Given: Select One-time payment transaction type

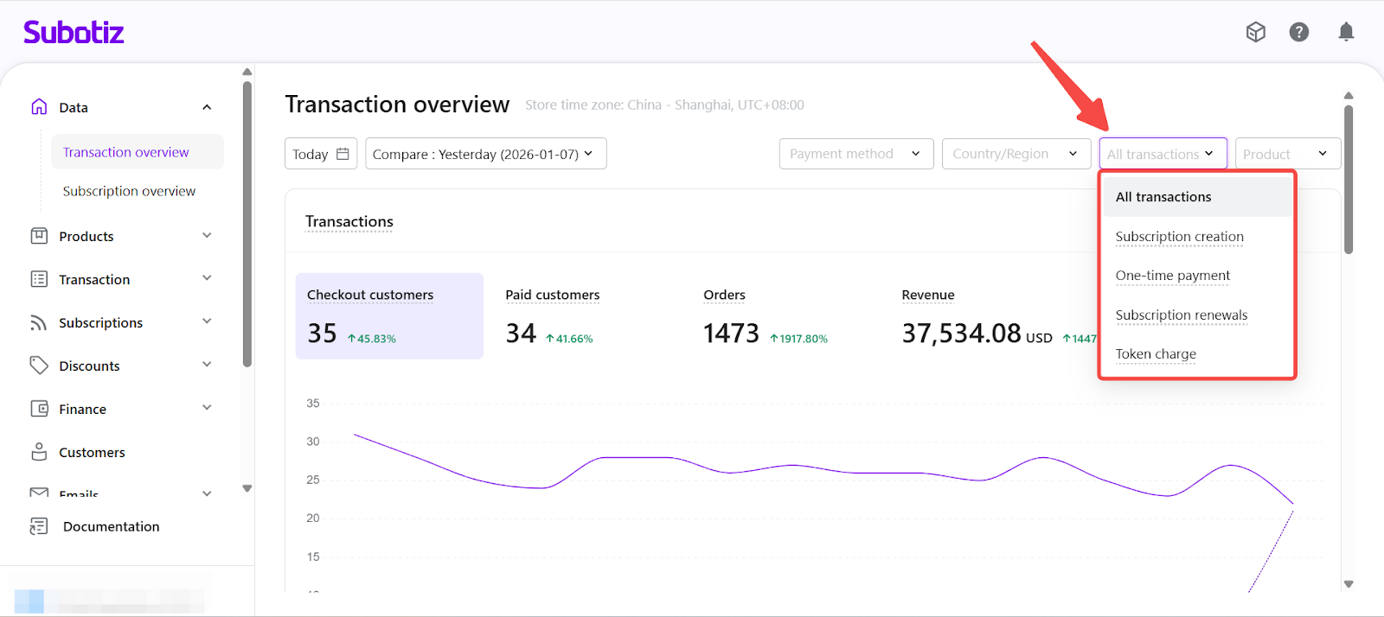Looking at the screenshot, I should coord(1172,276).
